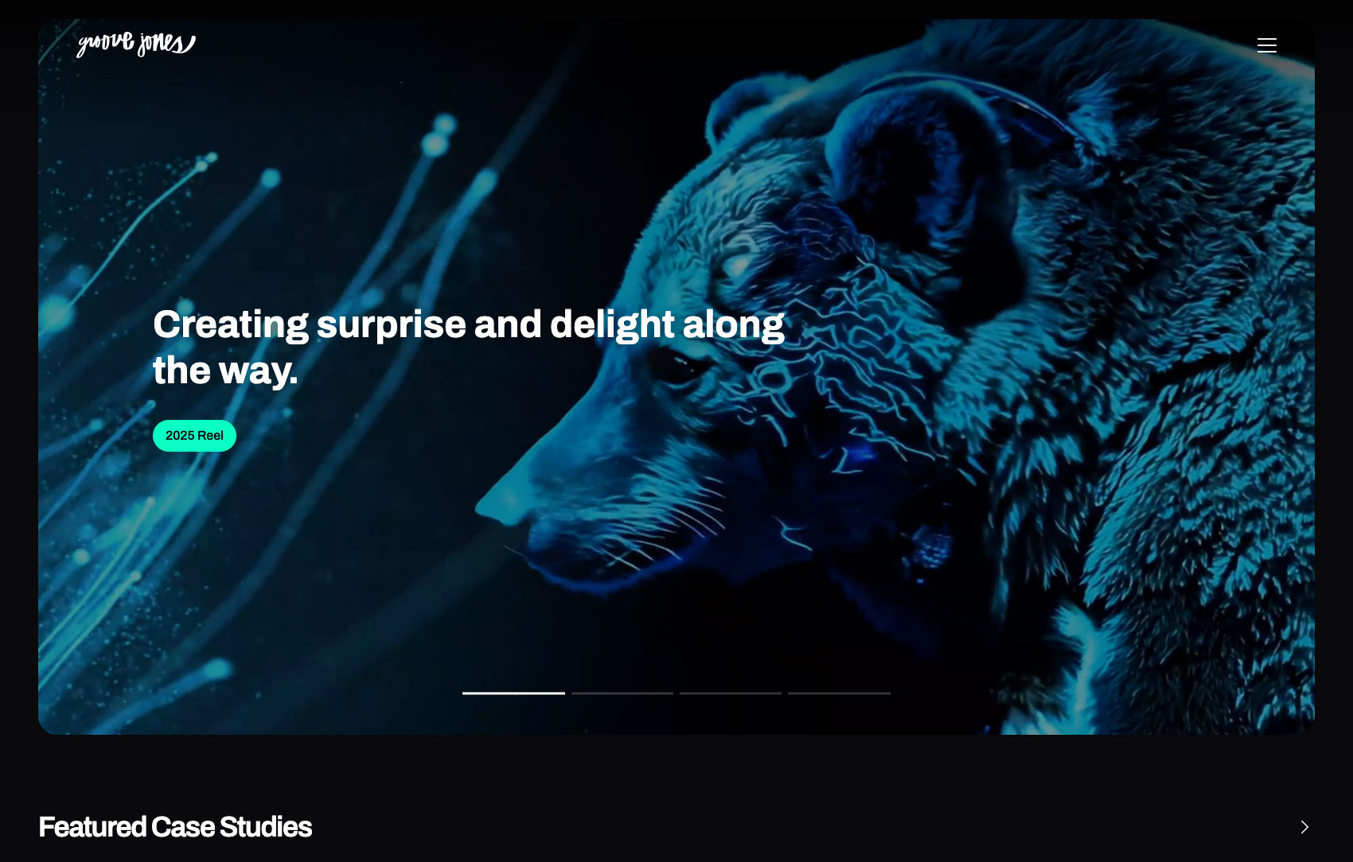The height and width of the screenshot is (862, 1353).
Task: Switch to the third slide indicator
Action: (731, 693)
